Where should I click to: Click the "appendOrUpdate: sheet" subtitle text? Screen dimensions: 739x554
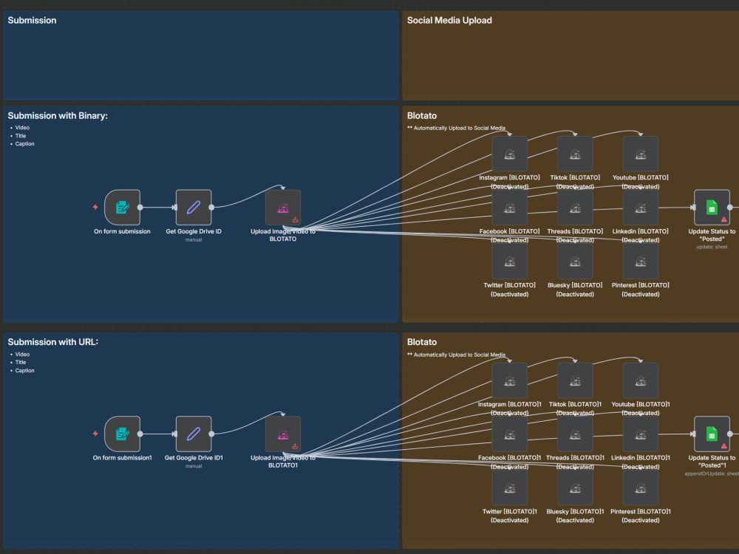tap(712, 473)
